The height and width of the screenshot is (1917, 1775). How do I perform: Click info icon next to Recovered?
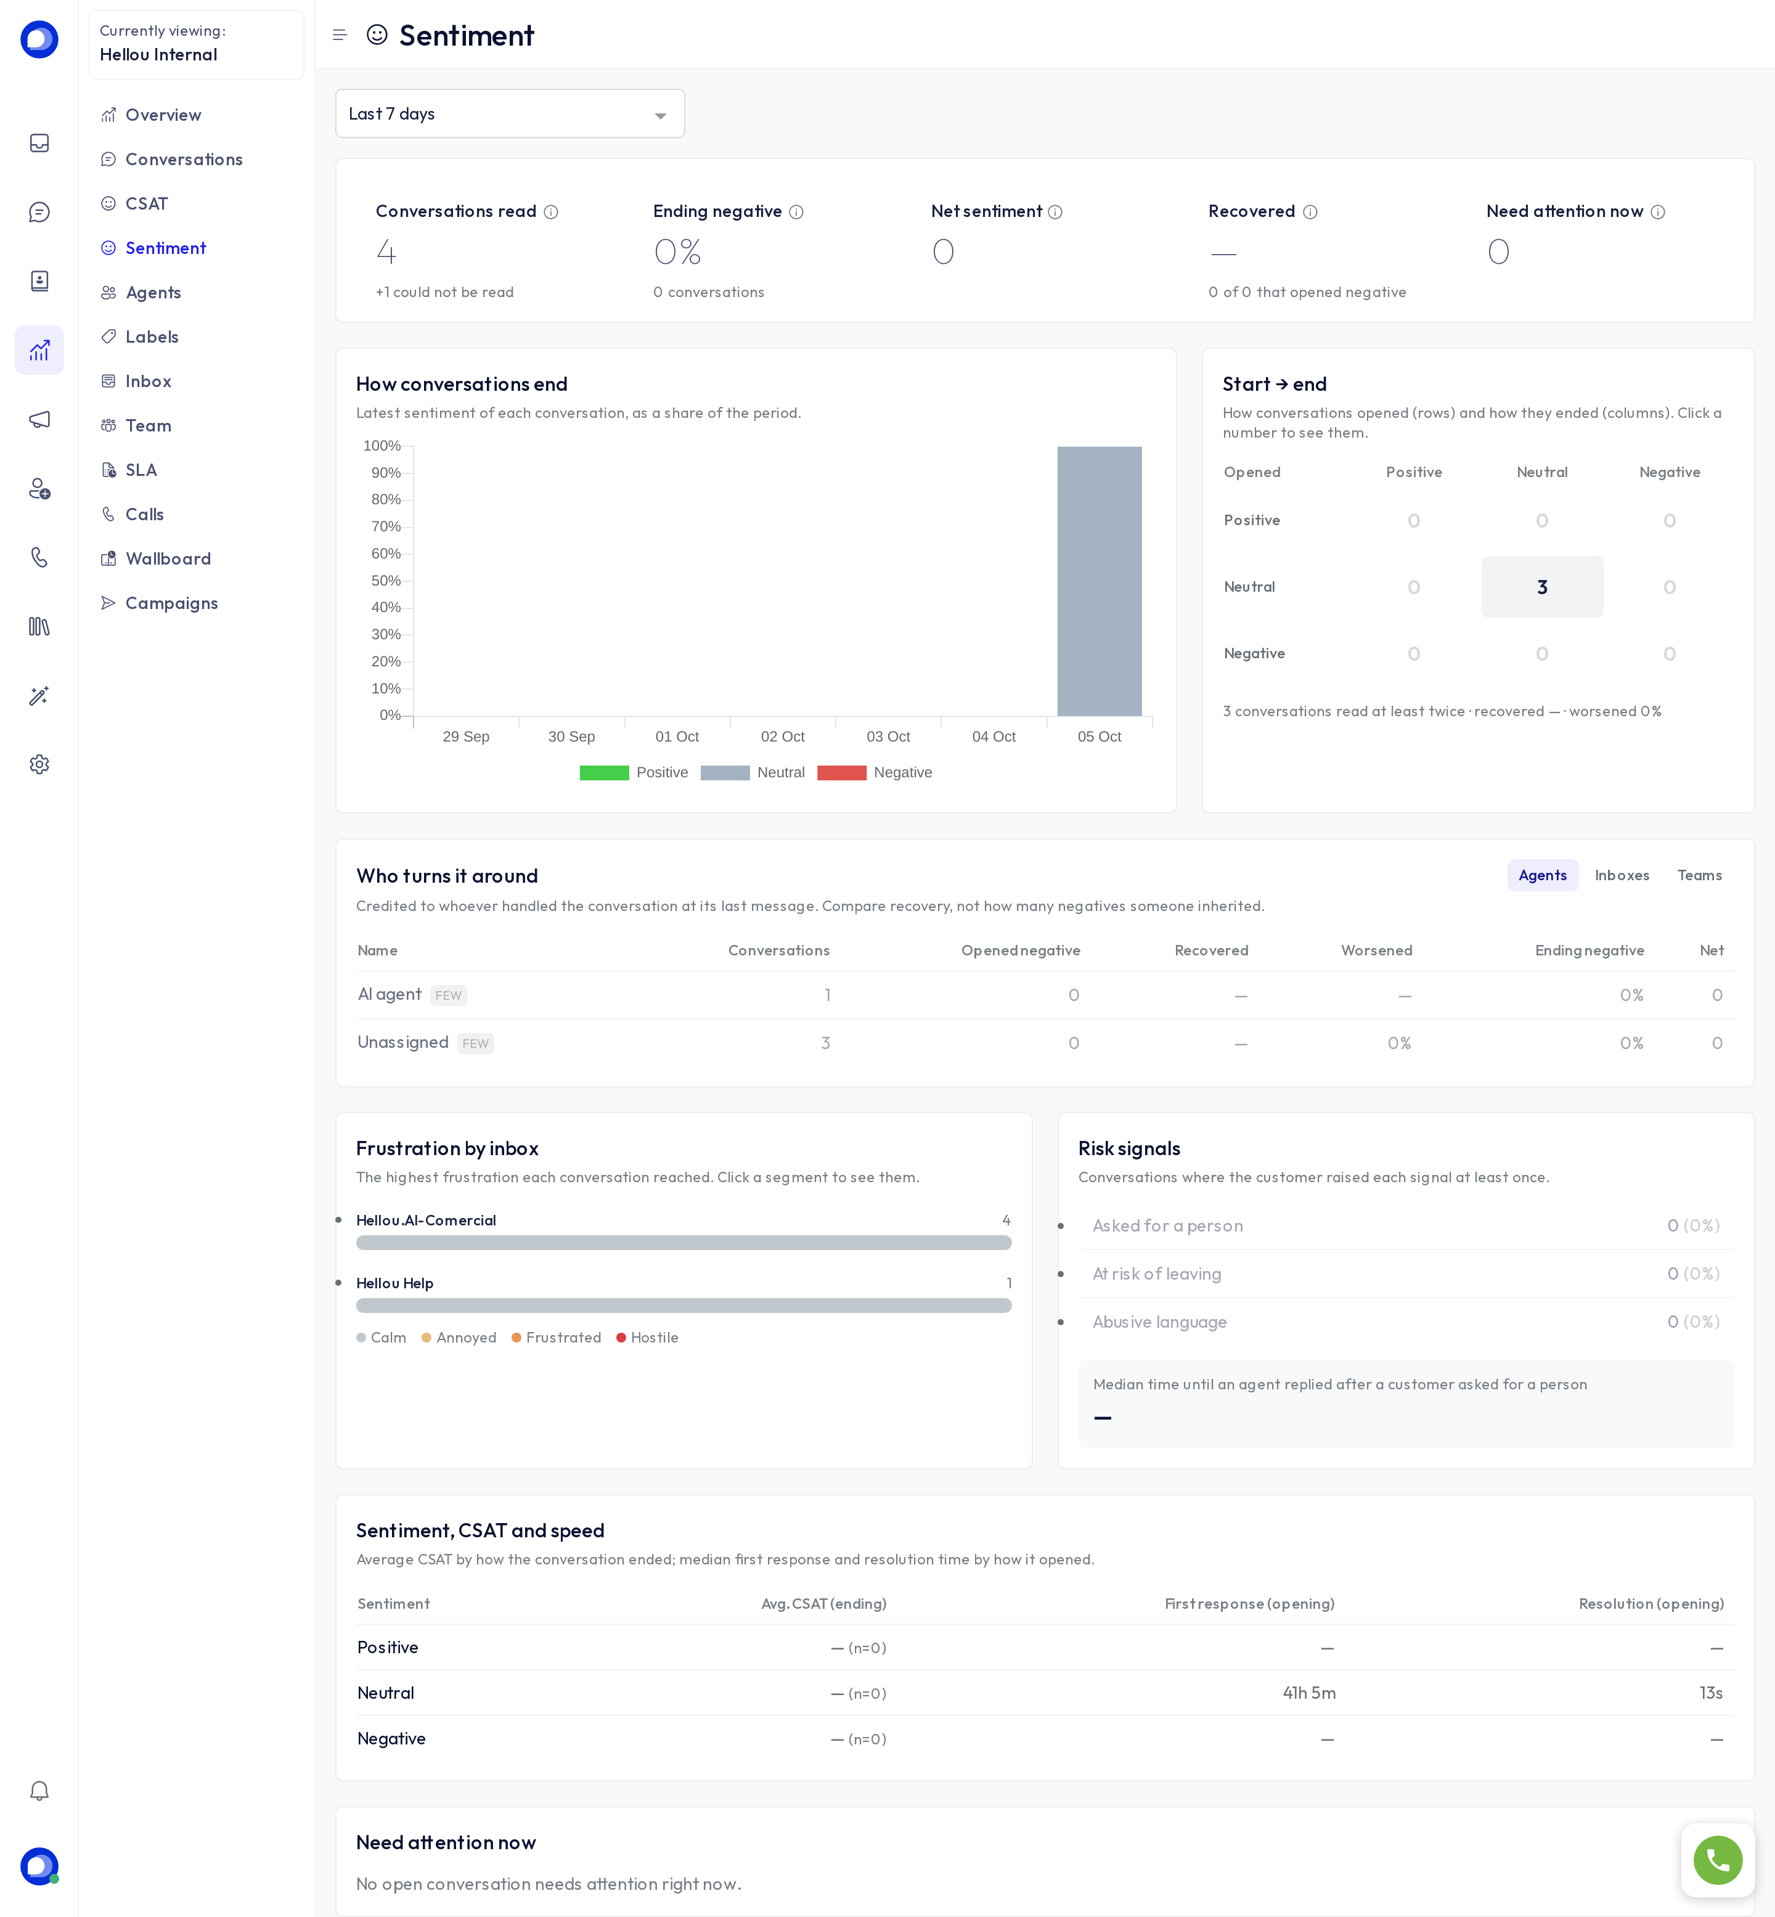pyautogui.click(x=1310, y=212)
